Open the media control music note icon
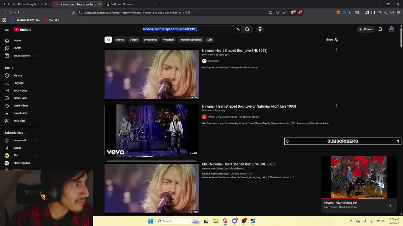This screenshot has width=403, height=226. (x=367, y=13)
